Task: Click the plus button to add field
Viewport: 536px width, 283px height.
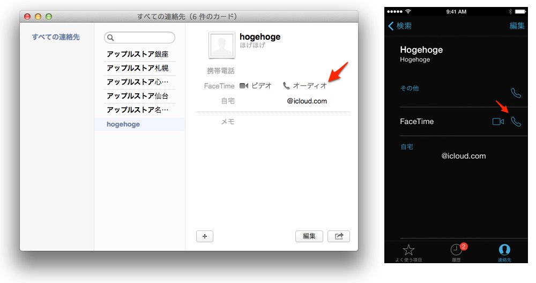Action: click(x=204, y=236)
